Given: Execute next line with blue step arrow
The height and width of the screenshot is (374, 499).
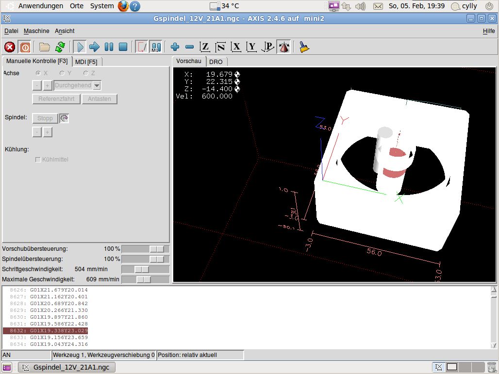Looking at the screenshot, I should coord(94,47).
